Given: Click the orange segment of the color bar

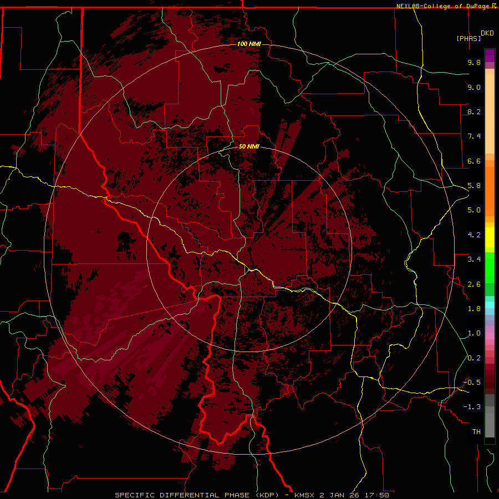Looking at the screenshot, I should (490, 192).
